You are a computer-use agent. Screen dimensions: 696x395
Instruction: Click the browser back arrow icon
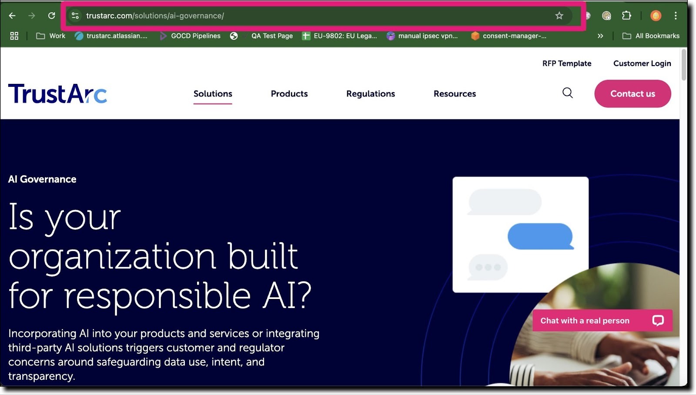point(12,16)
